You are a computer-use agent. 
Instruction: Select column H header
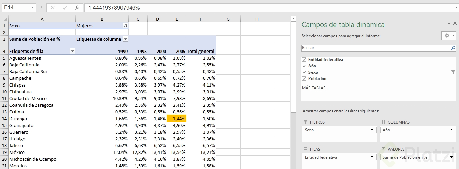pyautogui.click(x=257, y=19)
